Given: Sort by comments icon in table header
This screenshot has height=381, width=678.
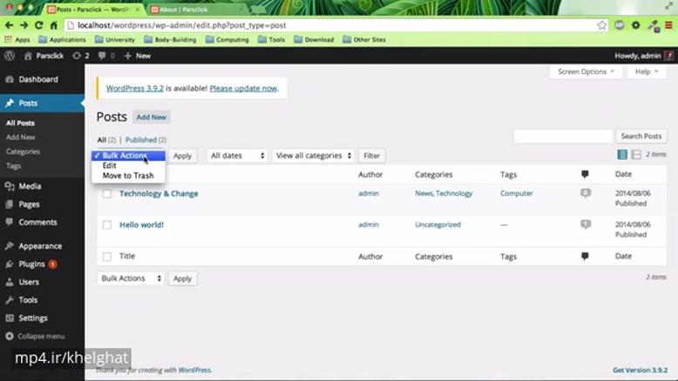Looking at the screenshot, I should [x=585, y=174].
